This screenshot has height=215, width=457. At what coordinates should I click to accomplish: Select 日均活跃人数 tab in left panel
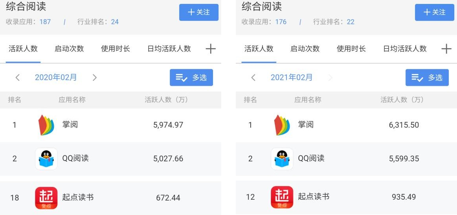pos(169,49)
